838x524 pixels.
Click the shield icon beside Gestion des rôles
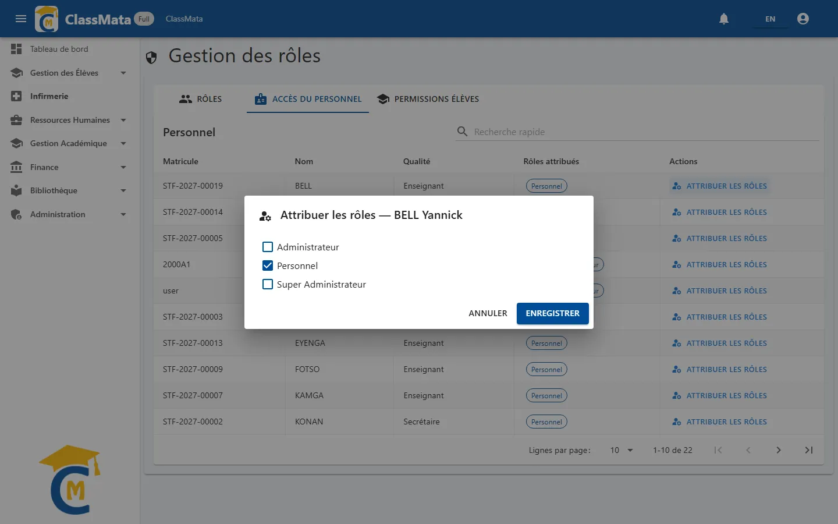(151, 57)
